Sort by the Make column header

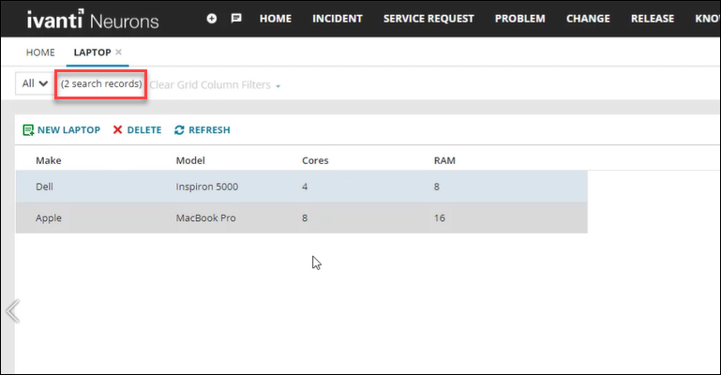click(x=49, y=160)
